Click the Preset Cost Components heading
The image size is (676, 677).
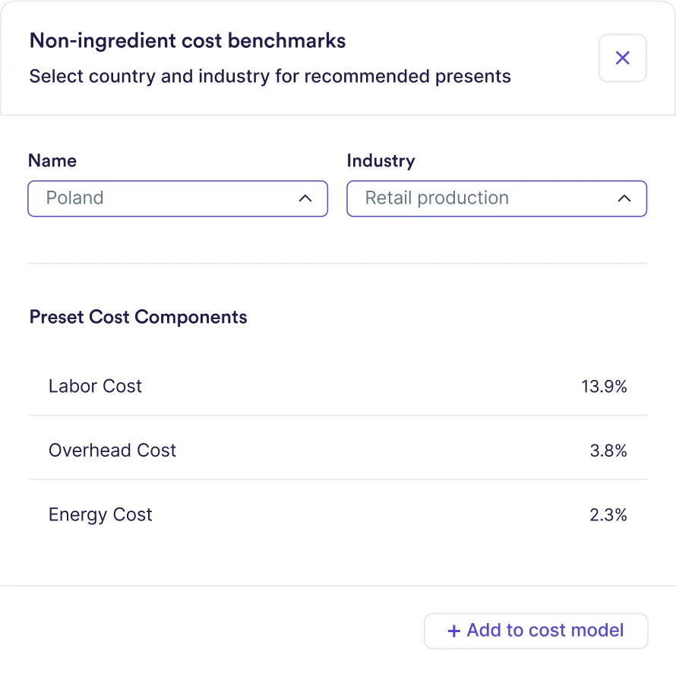click(x=138, y=318)
